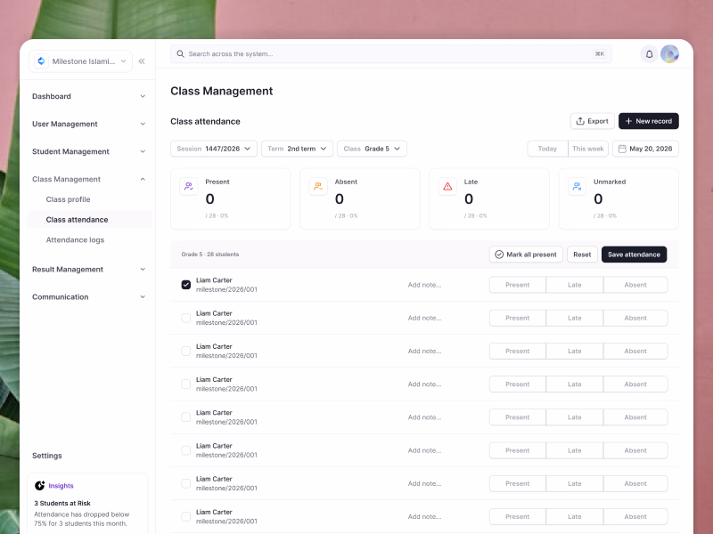This screenshot has width=713, height=534.
Task: Click the Present card people icon
Action: click(189, 186)
